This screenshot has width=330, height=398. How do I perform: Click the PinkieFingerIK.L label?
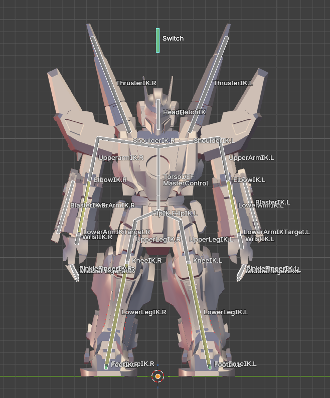272,268
